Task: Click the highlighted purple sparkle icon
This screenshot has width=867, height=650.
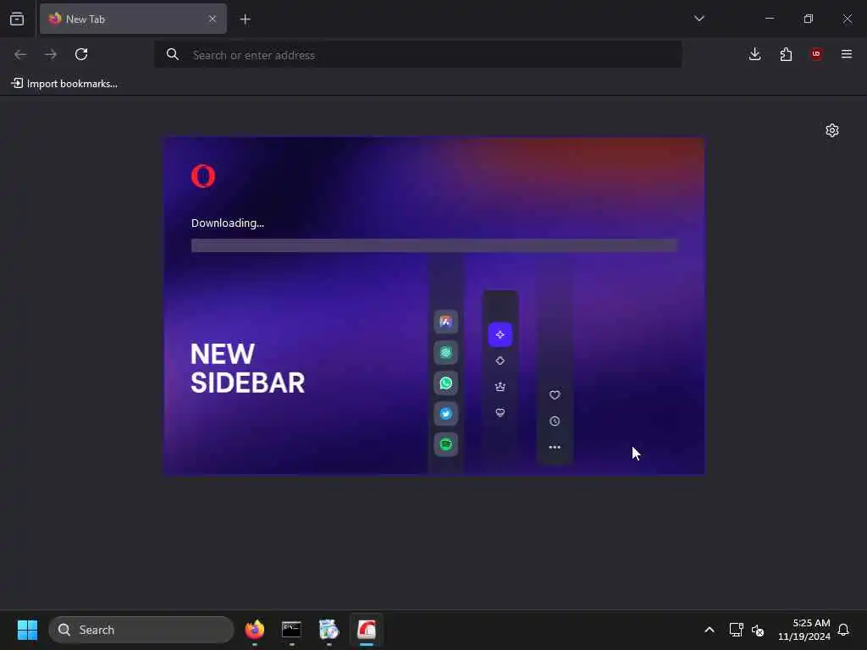Action: coord(500,334)
